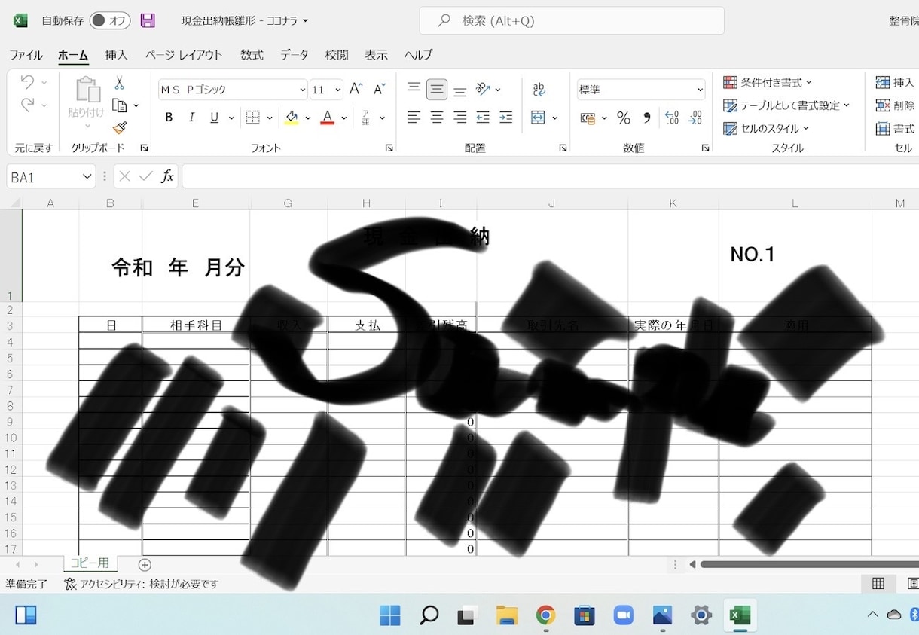This screenshot has height=635, width=919.
Task: Click the Wrap Text icon
Action: (539, 90)
